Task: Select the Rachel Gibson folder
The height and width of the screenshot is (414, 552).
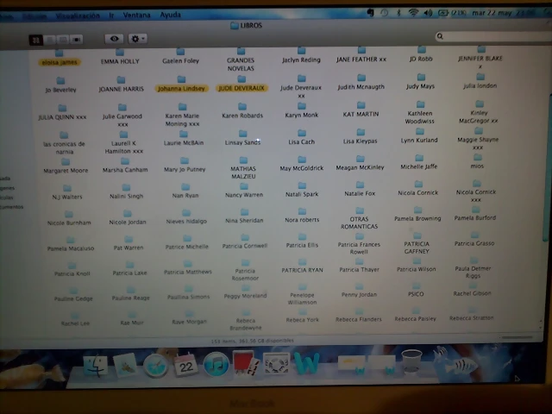Action: click(473, 290)
